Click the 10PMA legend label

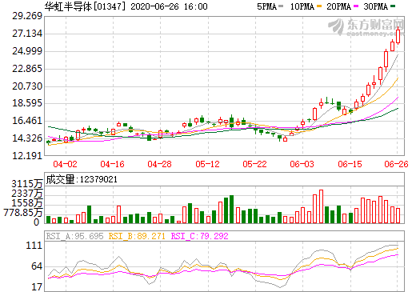click(x=302, y=6)
